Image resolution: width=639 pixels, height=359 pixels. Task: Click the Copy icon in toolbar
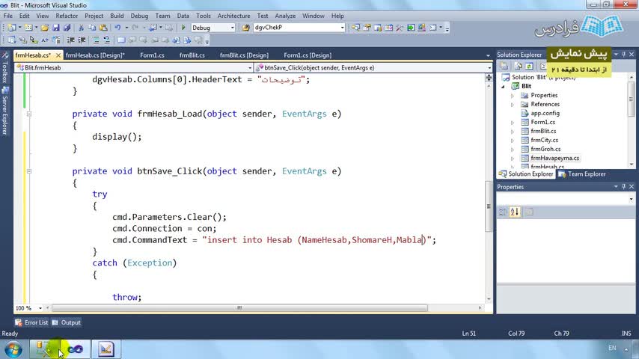coord(92,28)
